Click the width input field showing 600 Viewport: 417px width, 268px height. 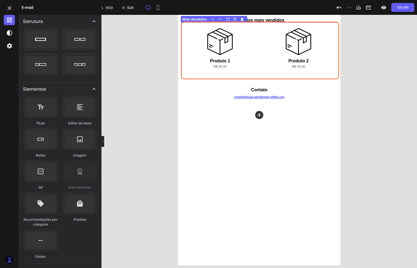112,8
